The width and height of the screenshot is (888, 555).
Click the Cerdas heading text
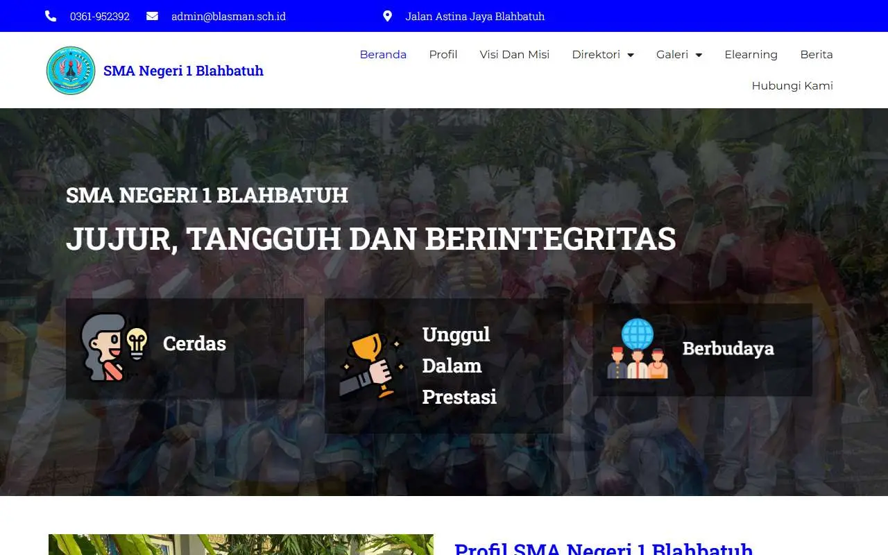[x=194, y=343]
